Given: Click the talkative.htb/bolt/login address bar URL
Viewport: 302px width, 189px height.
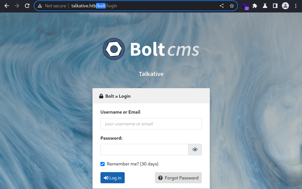Looking at the screenshot, I should coord(94,6).
